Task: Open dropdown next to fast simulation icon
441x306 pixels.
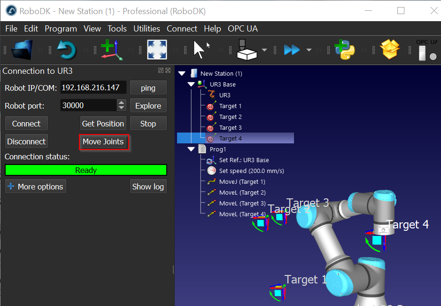Action: point(309,50)
